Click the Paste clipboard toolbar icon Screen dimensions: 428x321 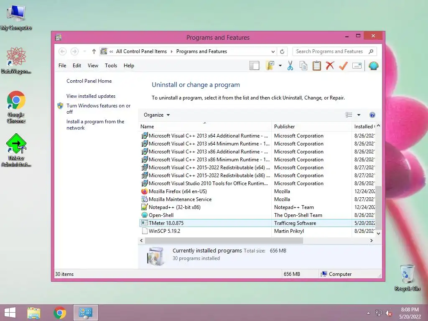[317, 66]
